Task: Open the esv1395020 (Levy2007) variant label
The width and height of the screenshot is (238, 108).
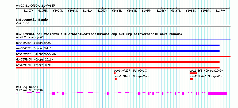Action: 207,76
